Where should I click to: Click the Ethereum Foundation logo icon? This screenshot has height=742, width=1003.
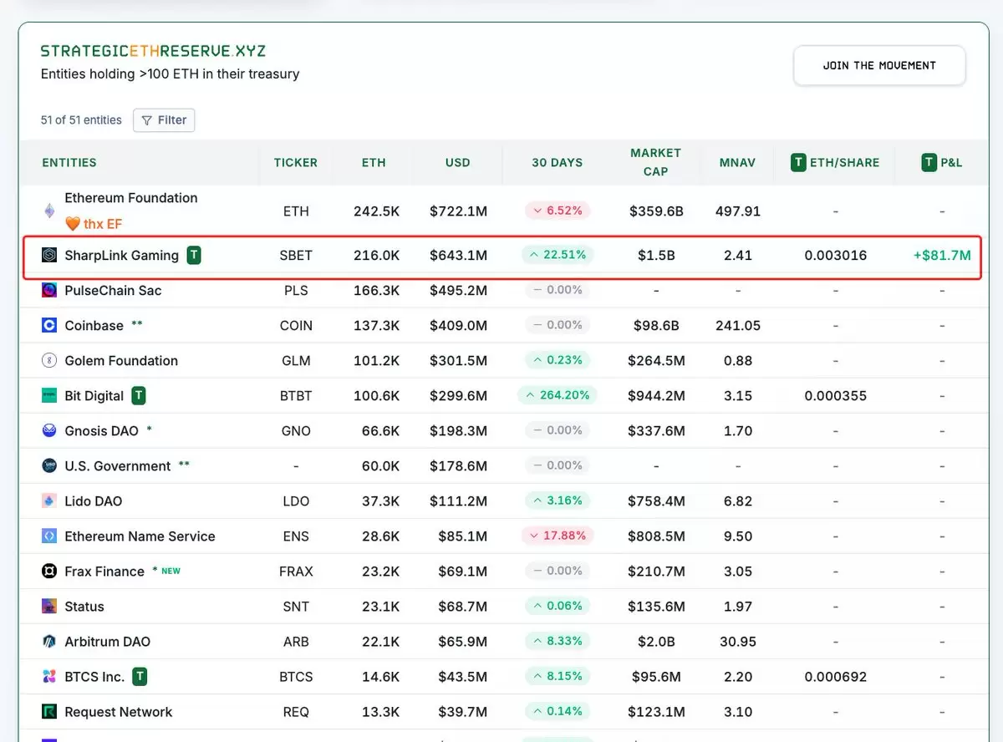click(x=49, y=211)
